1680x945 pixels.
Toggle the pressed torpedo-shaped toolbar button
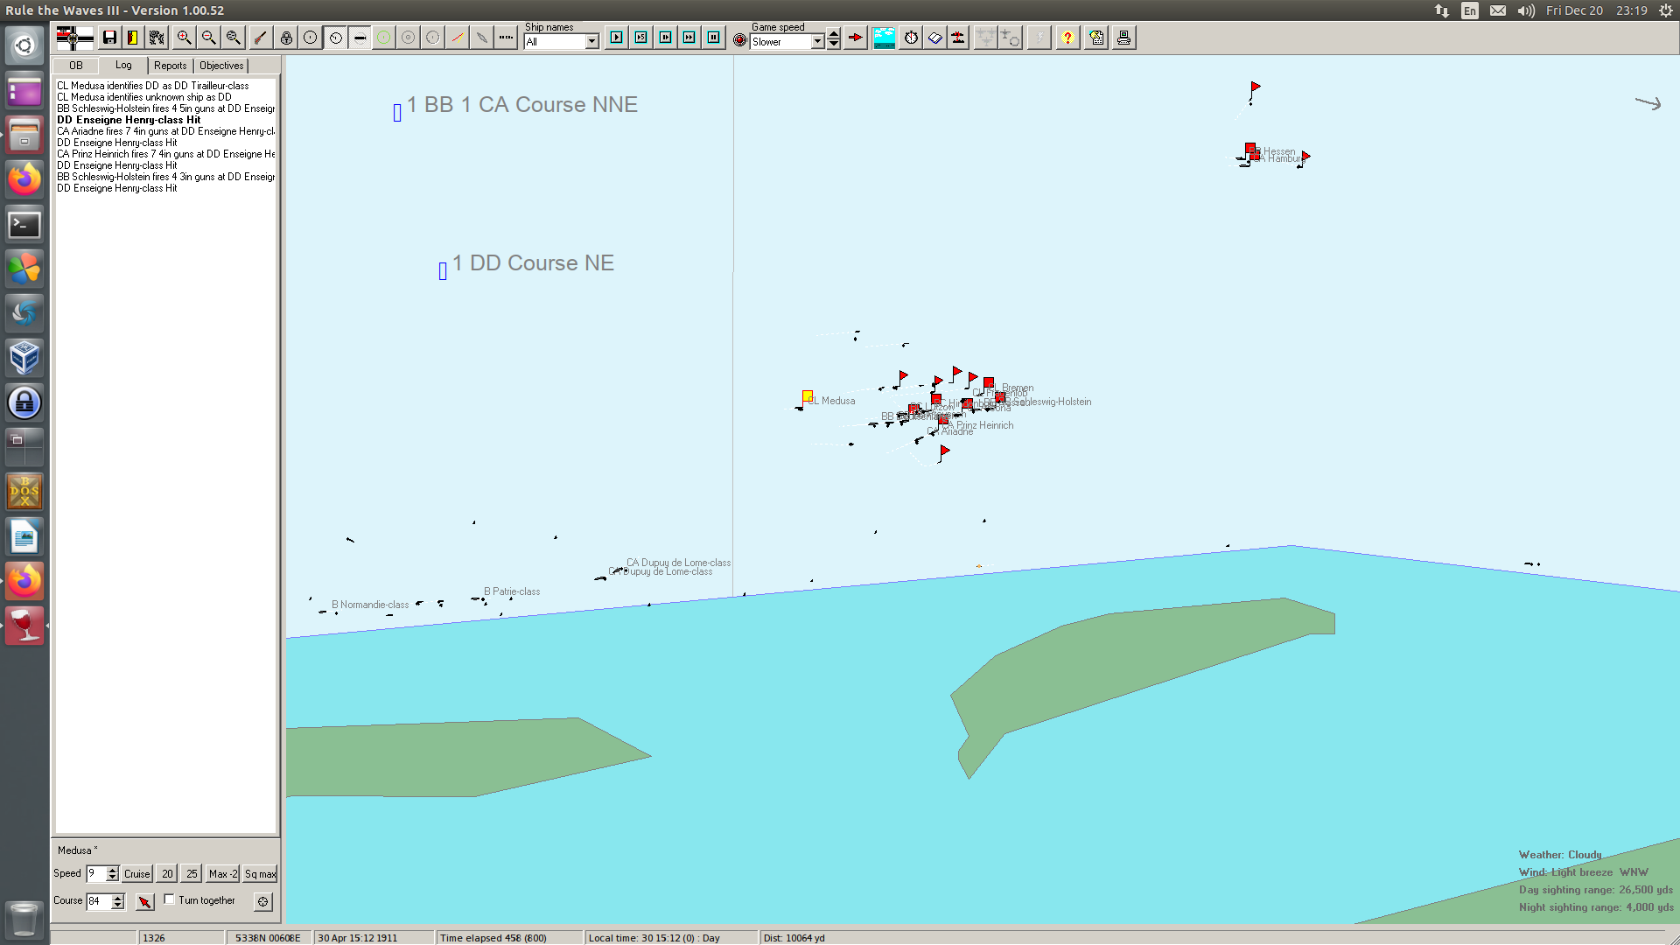360,38
